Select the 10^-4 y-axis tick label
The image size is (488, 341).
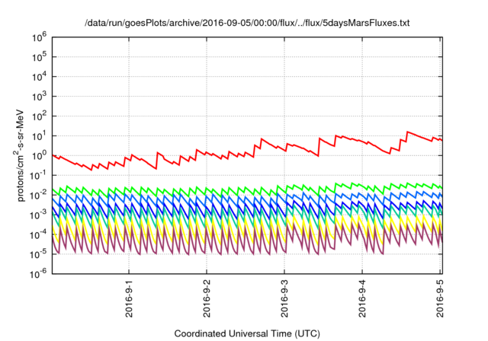(x=39, y=234)
